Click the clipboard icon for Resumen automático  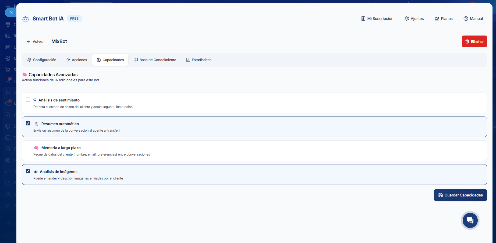[36, 124]
